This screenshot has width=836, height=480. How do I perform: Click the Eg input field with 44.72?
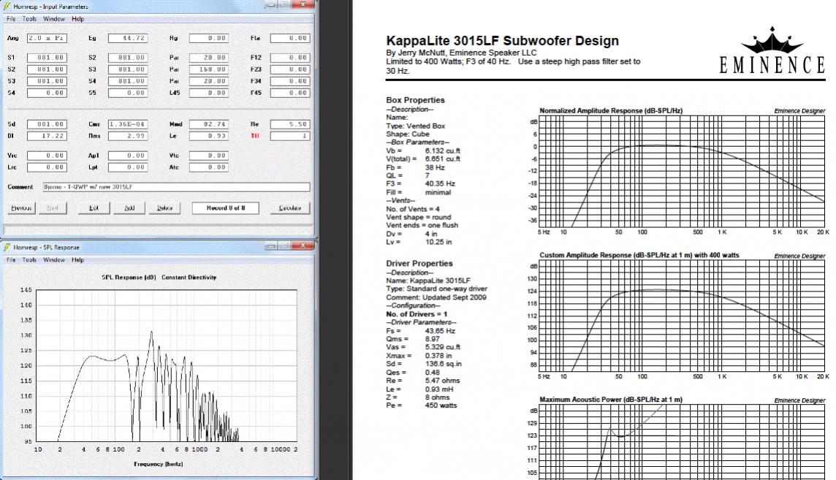coord(128,39)
